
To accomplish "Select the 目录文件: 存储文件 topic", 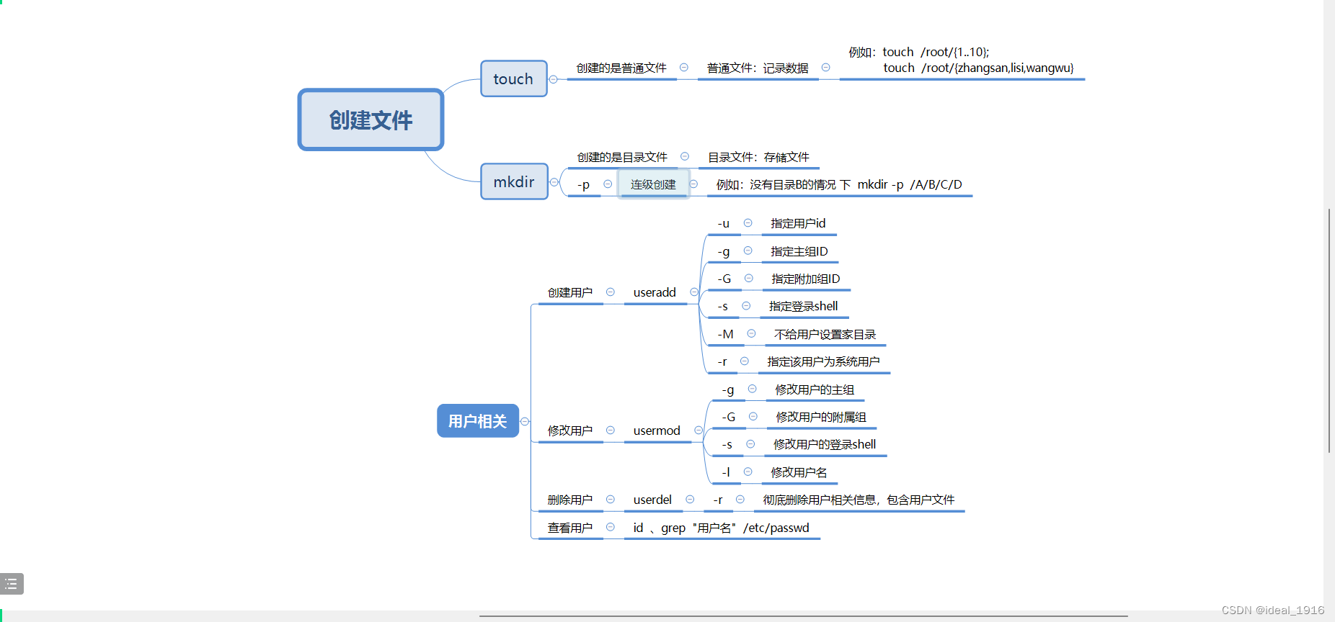I will 758,157.
